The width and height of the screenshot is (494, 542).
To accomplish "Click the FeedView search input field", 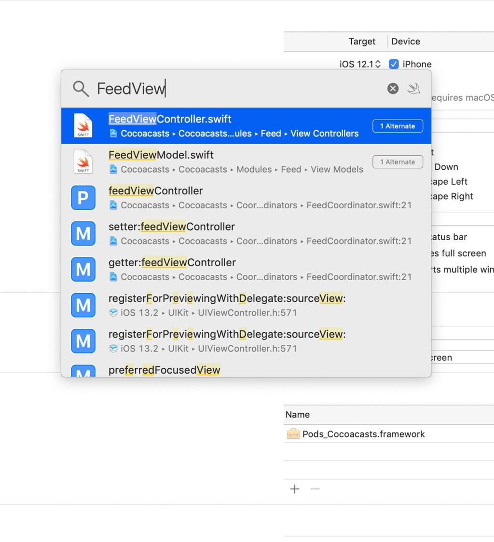I will coord(236,89).
